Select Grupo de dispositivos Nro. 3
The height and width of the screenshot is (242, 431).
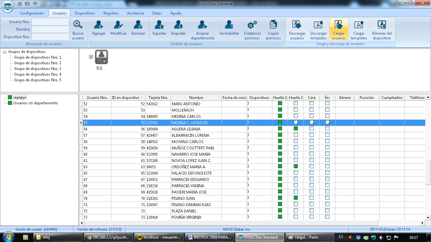[38, 69]
